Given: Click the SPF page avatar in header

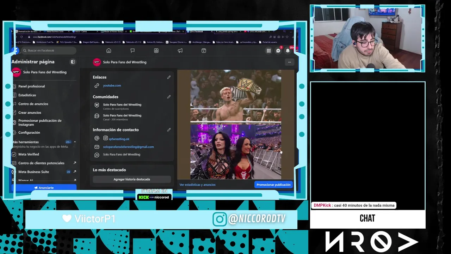Looking at the screenshot, I should tap(97, 62).
